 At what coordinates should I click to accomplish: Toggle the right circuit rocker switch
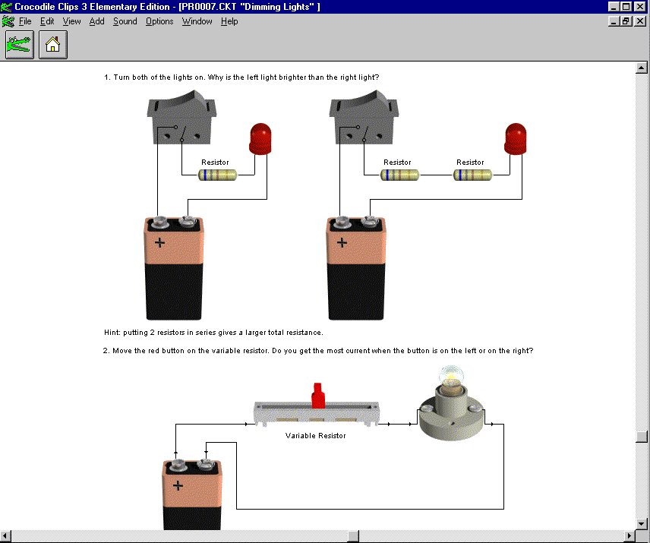click(364, 118)
